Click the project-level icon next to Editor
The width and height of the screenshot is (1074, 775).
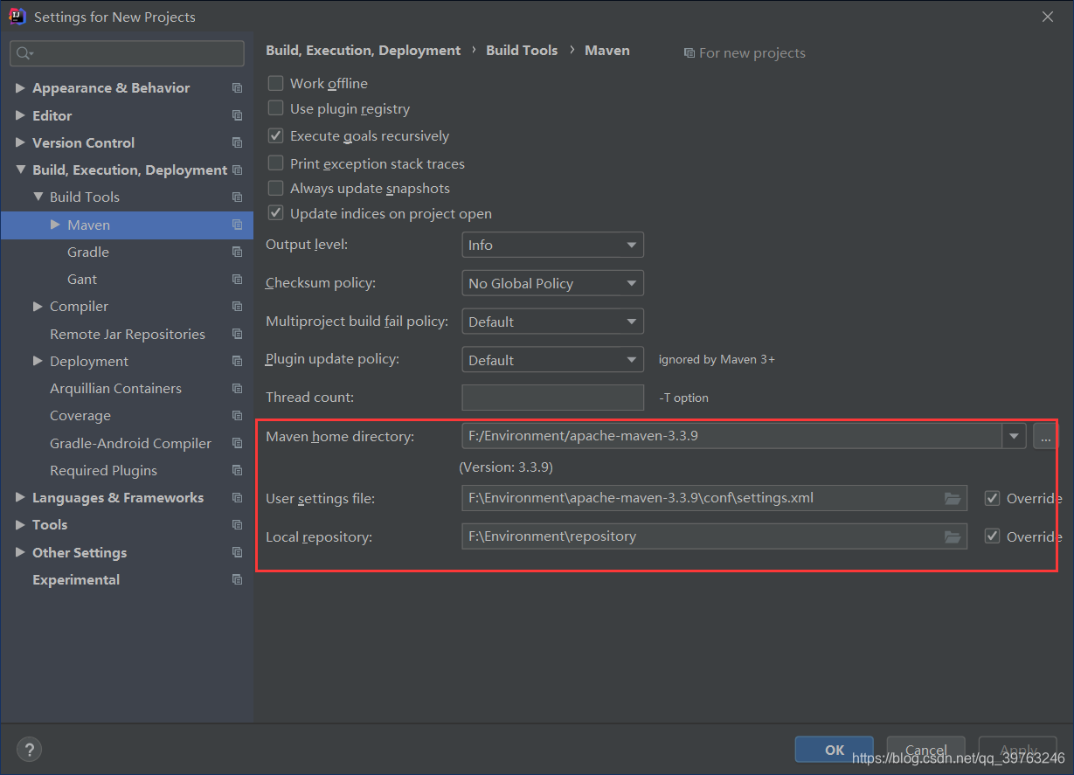(237, 115)
